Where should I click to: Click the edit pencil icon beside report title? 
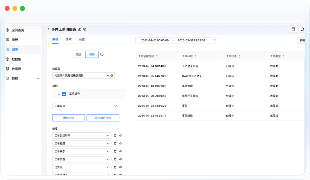(x=80, y=29)
